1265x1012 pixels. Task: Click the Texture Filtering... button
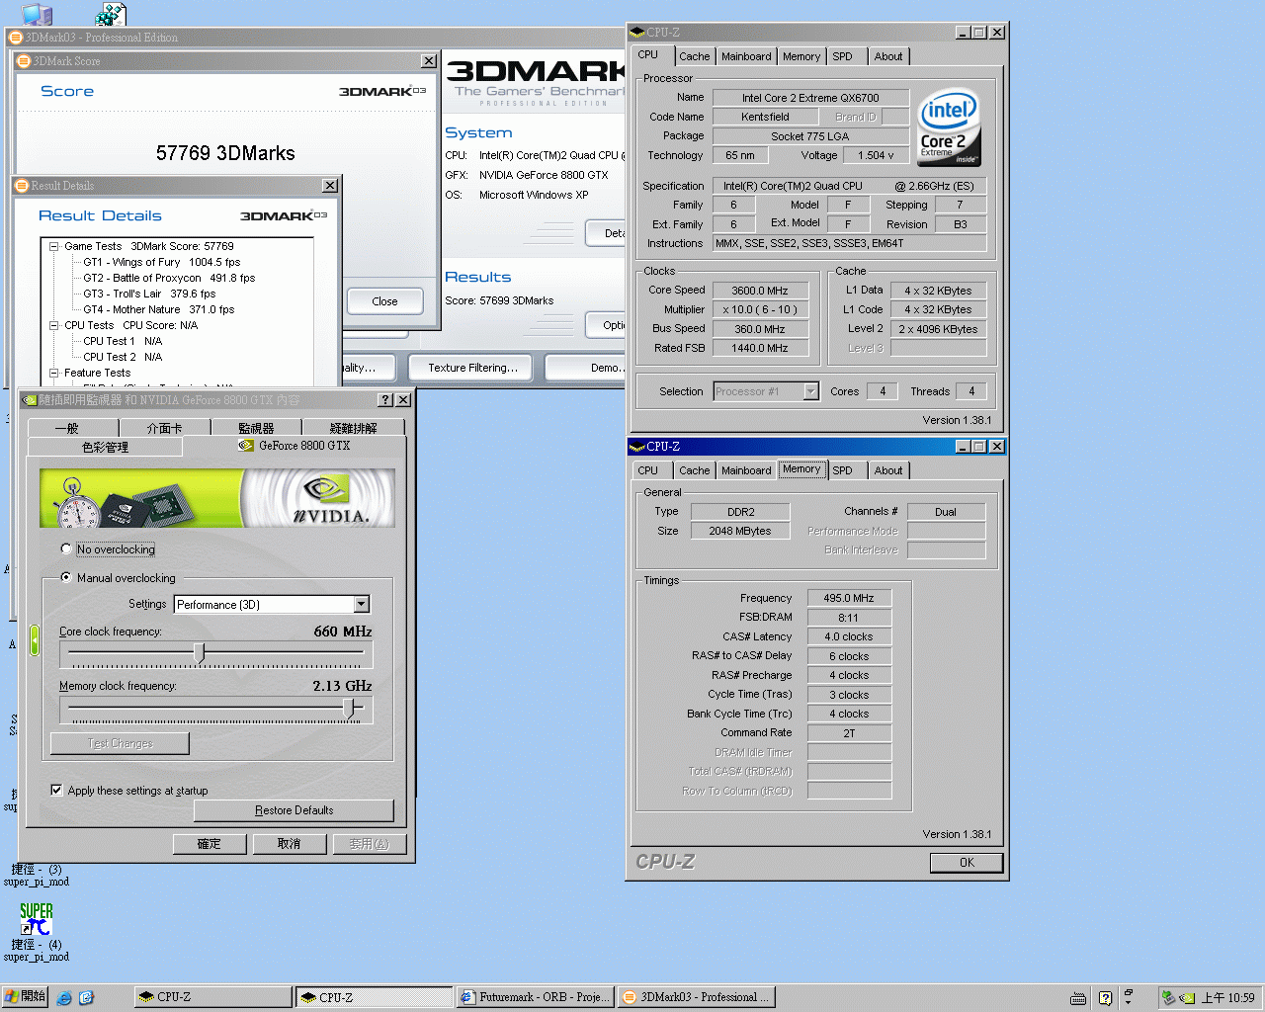[x=472, y=368]
